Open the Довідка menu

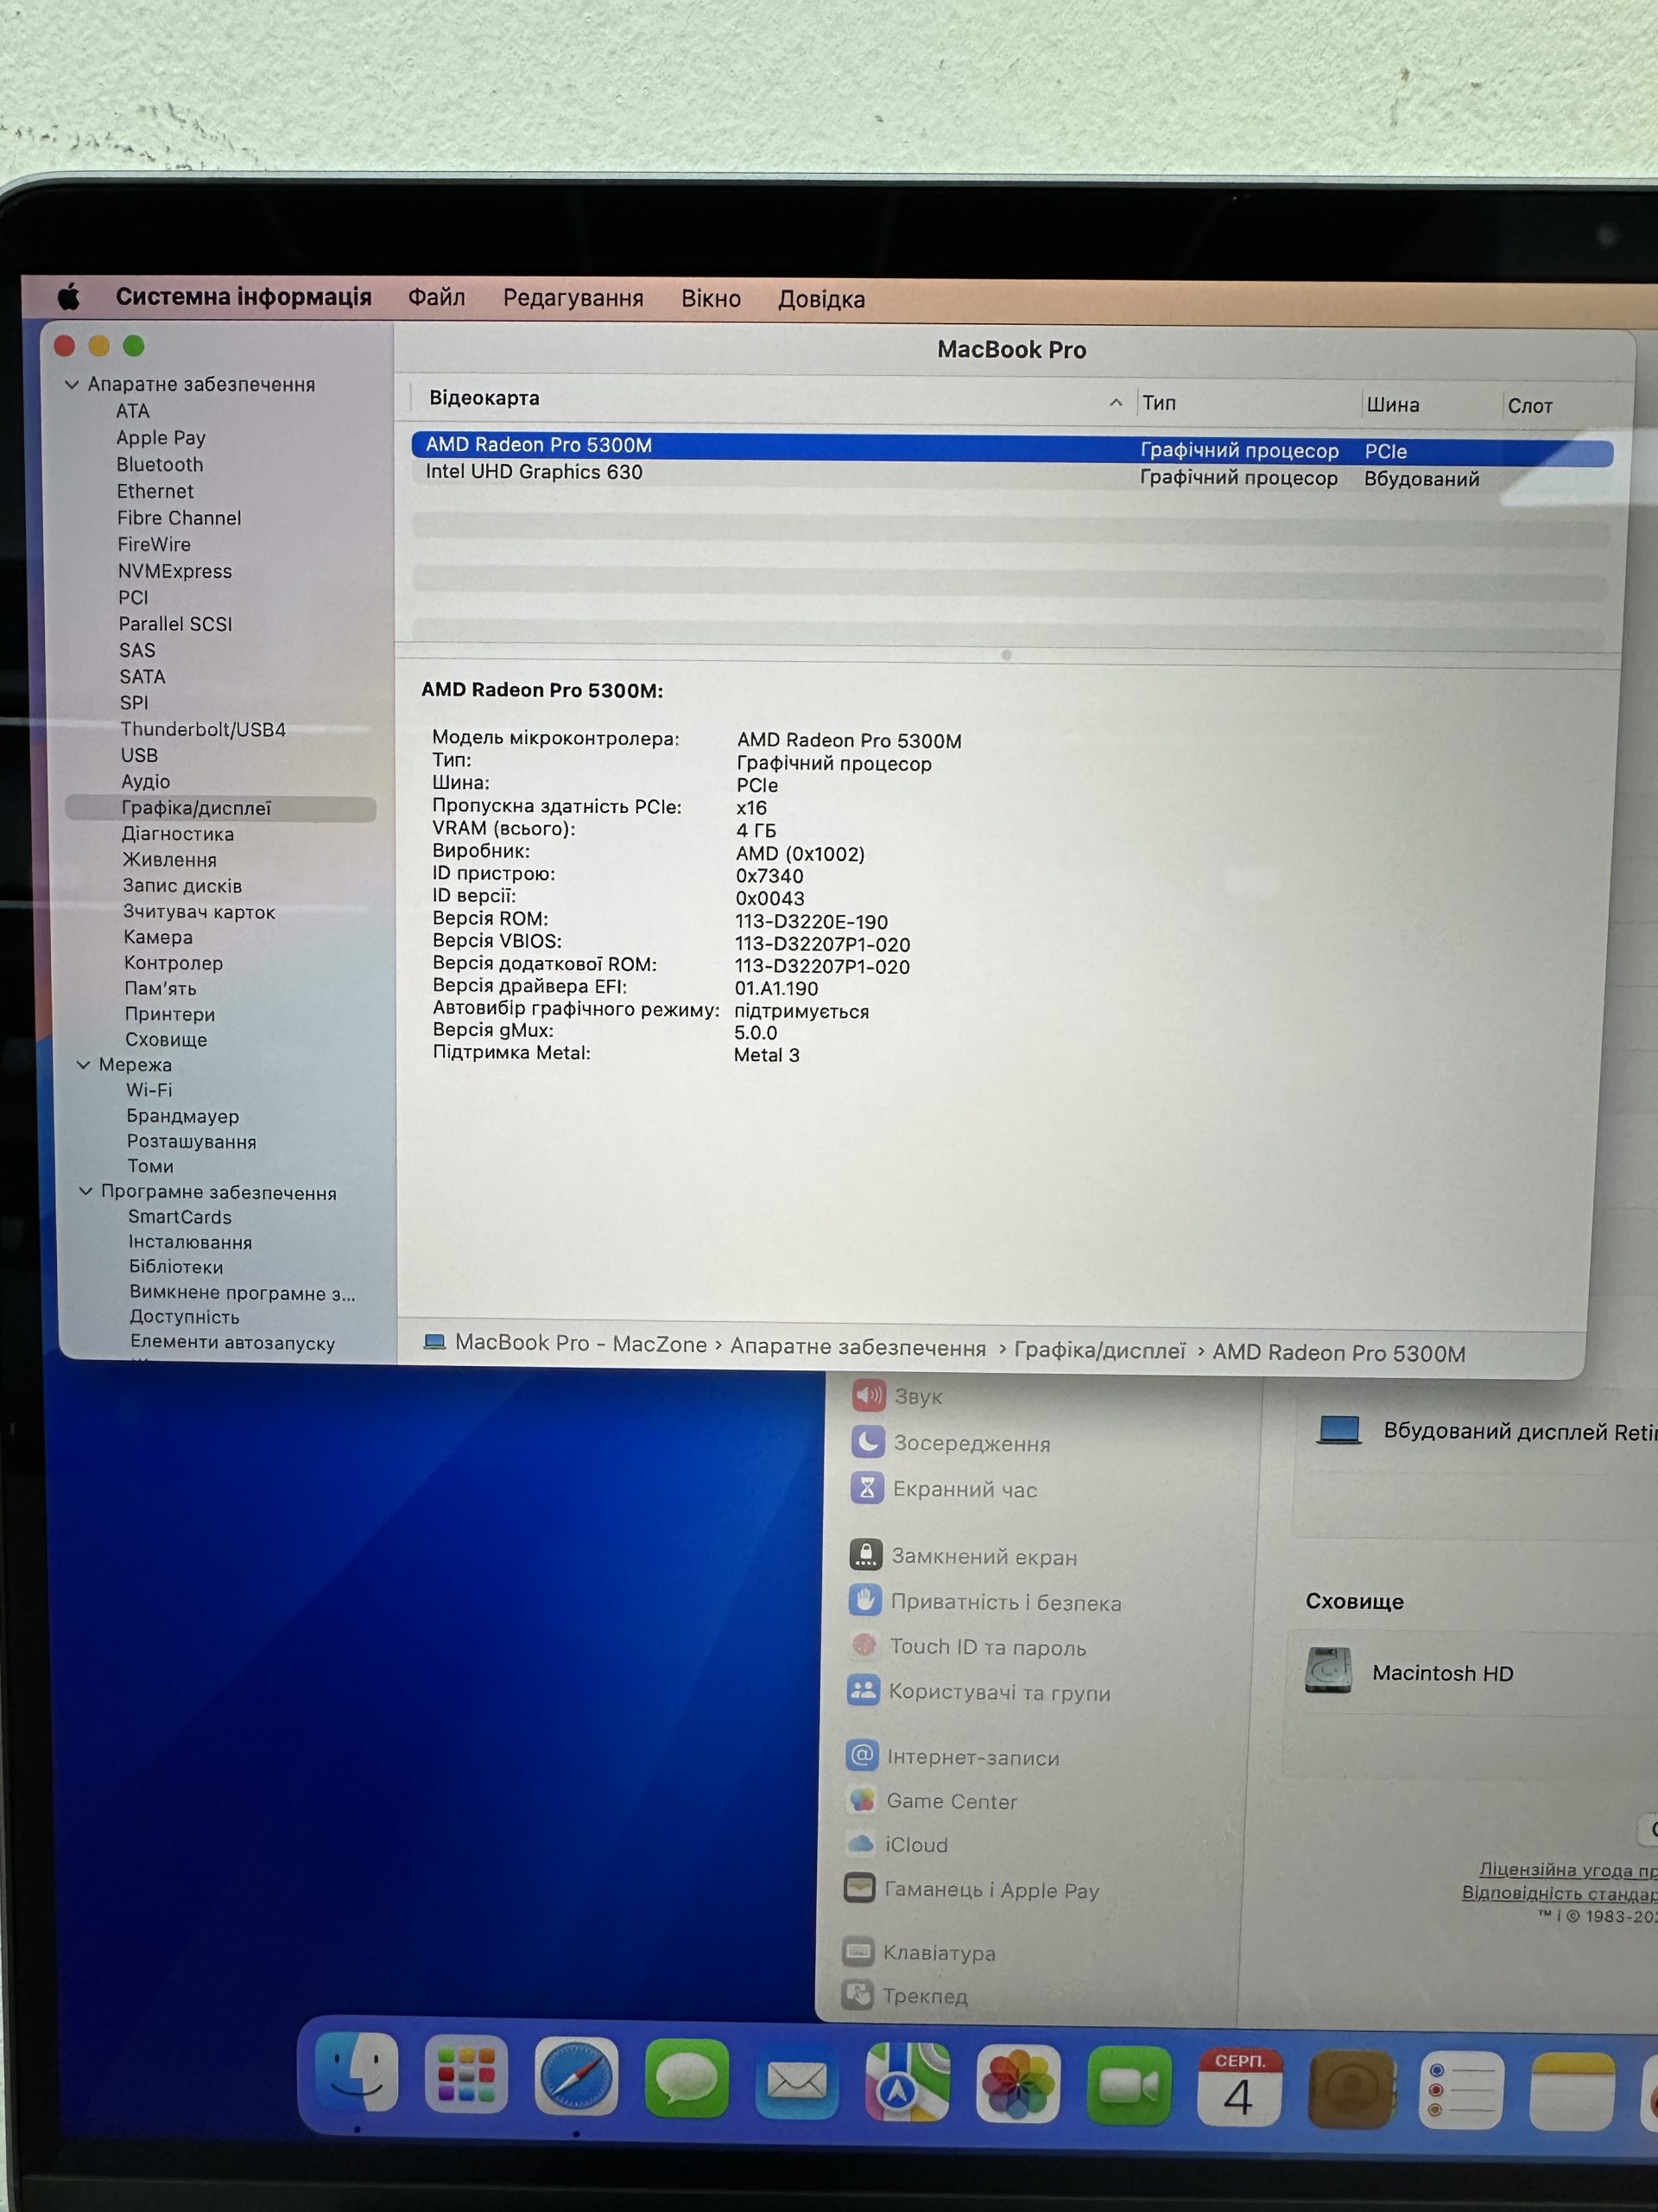click(x=821, y=299)
